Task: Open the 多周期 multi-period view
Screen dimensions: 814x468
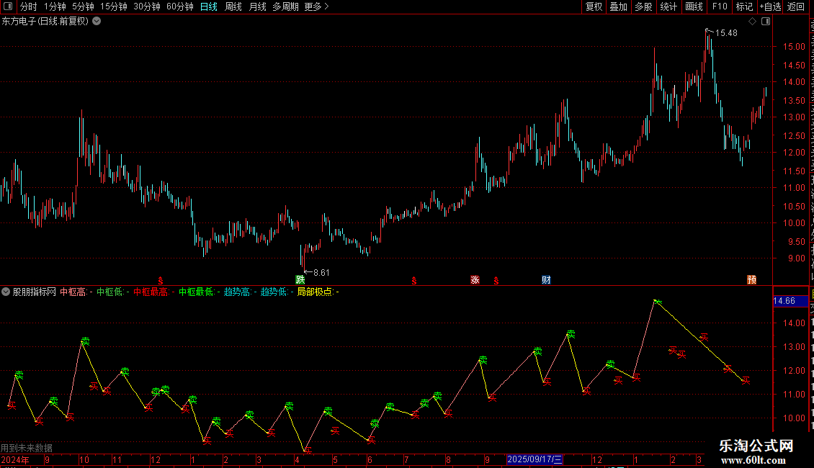Action: (285, 6)
